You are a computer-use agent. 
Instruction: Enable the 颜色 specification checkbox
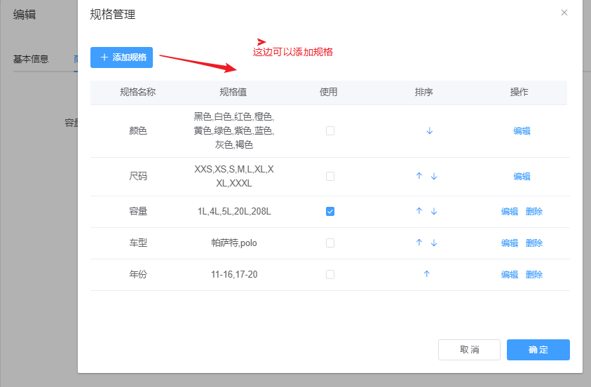(x=330, y=131)
